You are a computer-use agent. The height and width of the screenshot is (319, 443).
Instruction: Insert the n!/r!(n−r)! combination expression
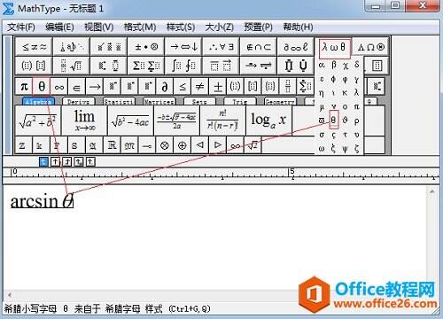(x=222, y=121)
